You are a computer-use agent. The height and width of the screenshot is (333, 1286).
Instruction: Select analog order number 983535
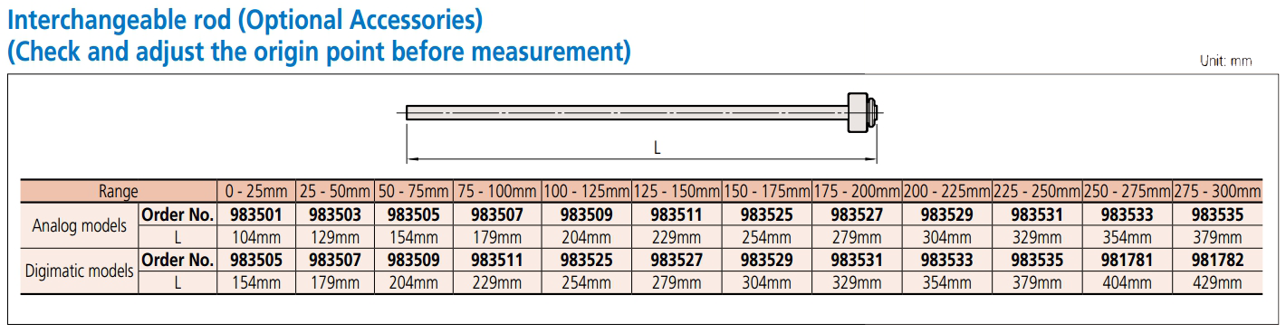pyautogui.click(x=1216, y=215)
